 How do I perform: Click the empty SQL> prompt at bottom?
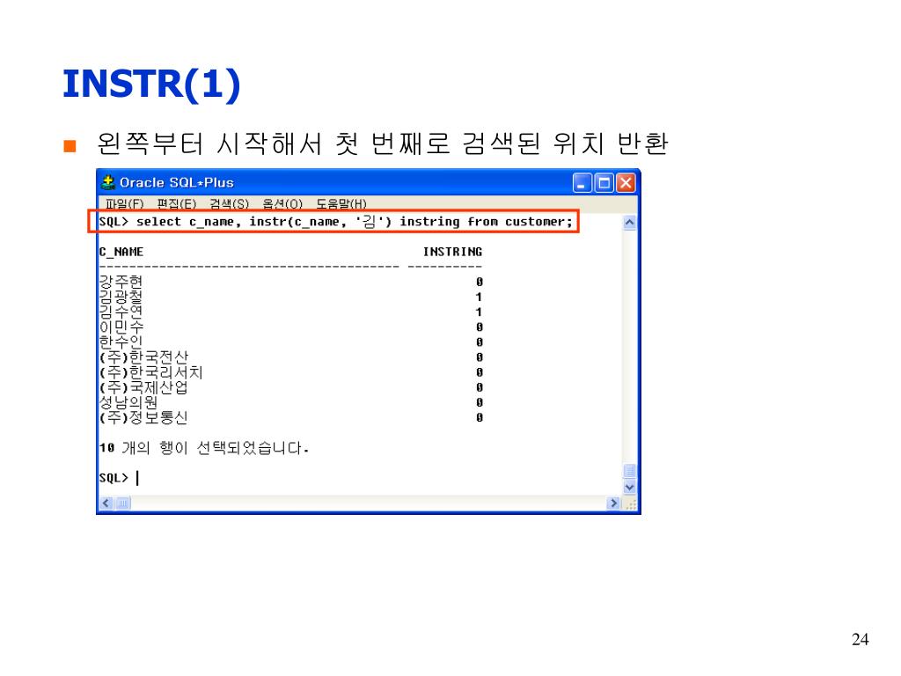pyautogui.click(x=114, y=478)
